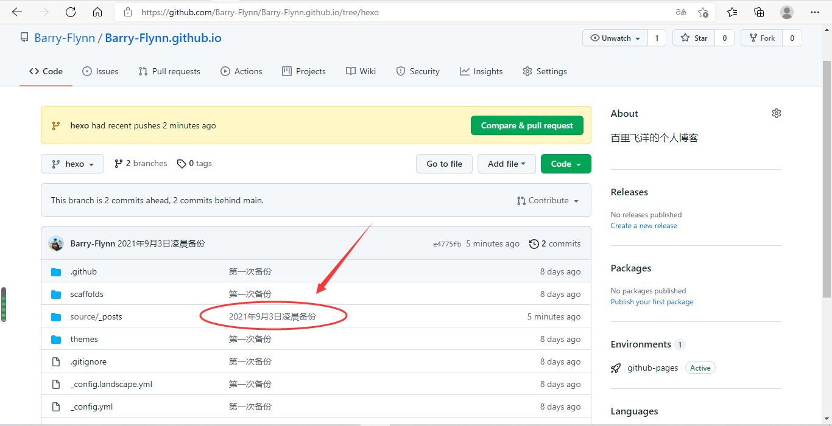Open the Projects tab

pyautogui.click(x=304, y=71)
